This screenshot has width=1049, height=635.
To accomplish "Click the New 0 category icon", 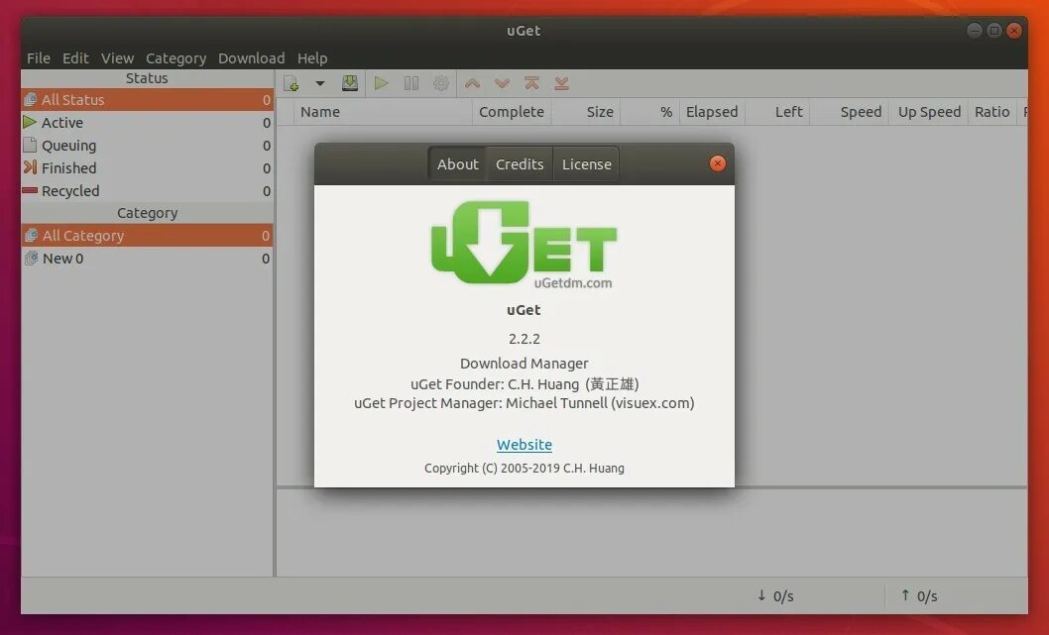I will point(31,258).
